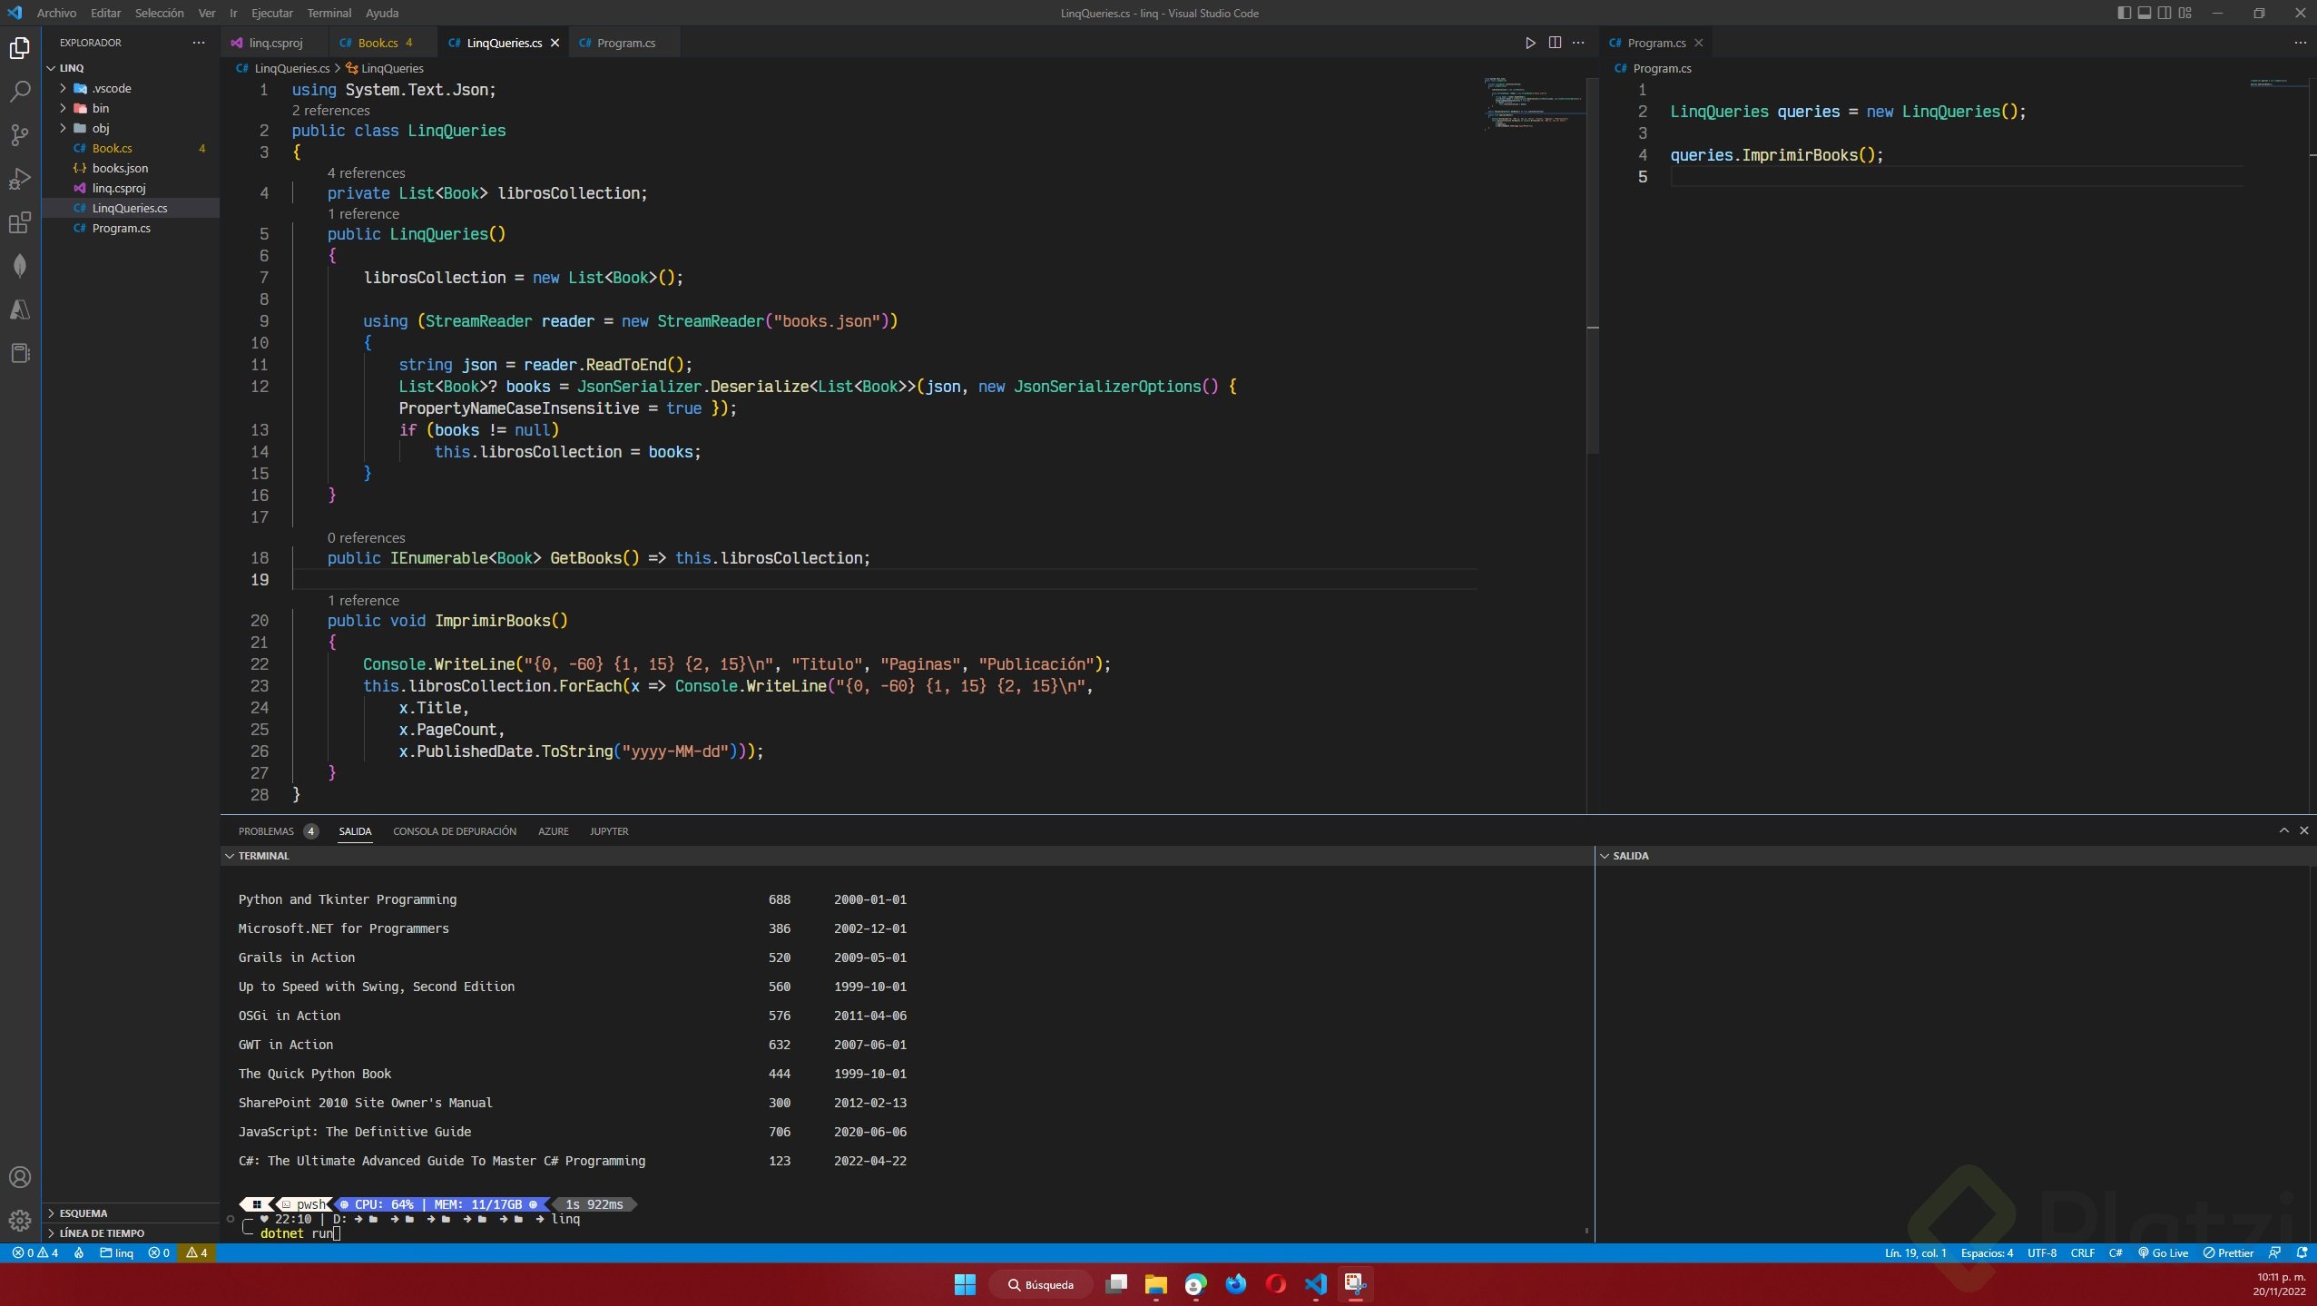2317x1306 pixels.
Task: Open the Source Control view
Action: 20,133
